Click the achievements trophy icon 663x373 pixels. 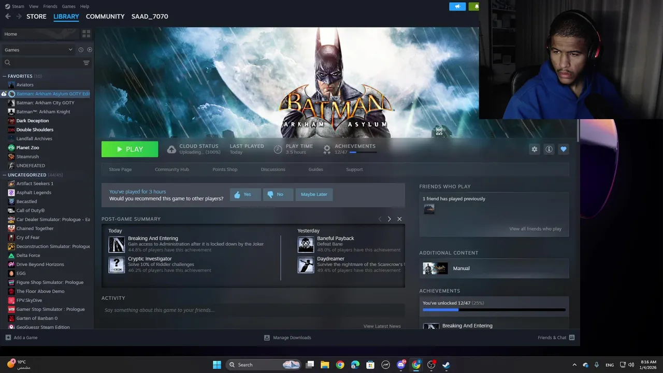pos(327,149)
